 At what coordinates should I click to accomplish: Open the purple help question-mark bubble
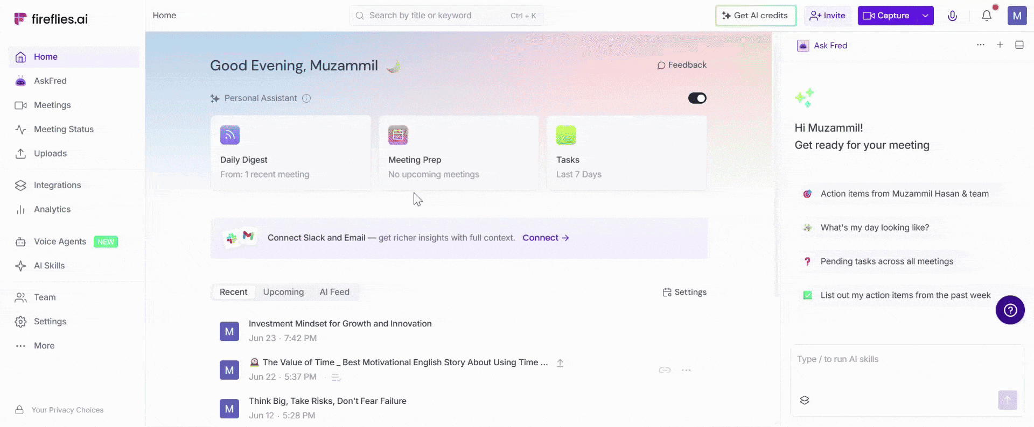click(1010, 310)
